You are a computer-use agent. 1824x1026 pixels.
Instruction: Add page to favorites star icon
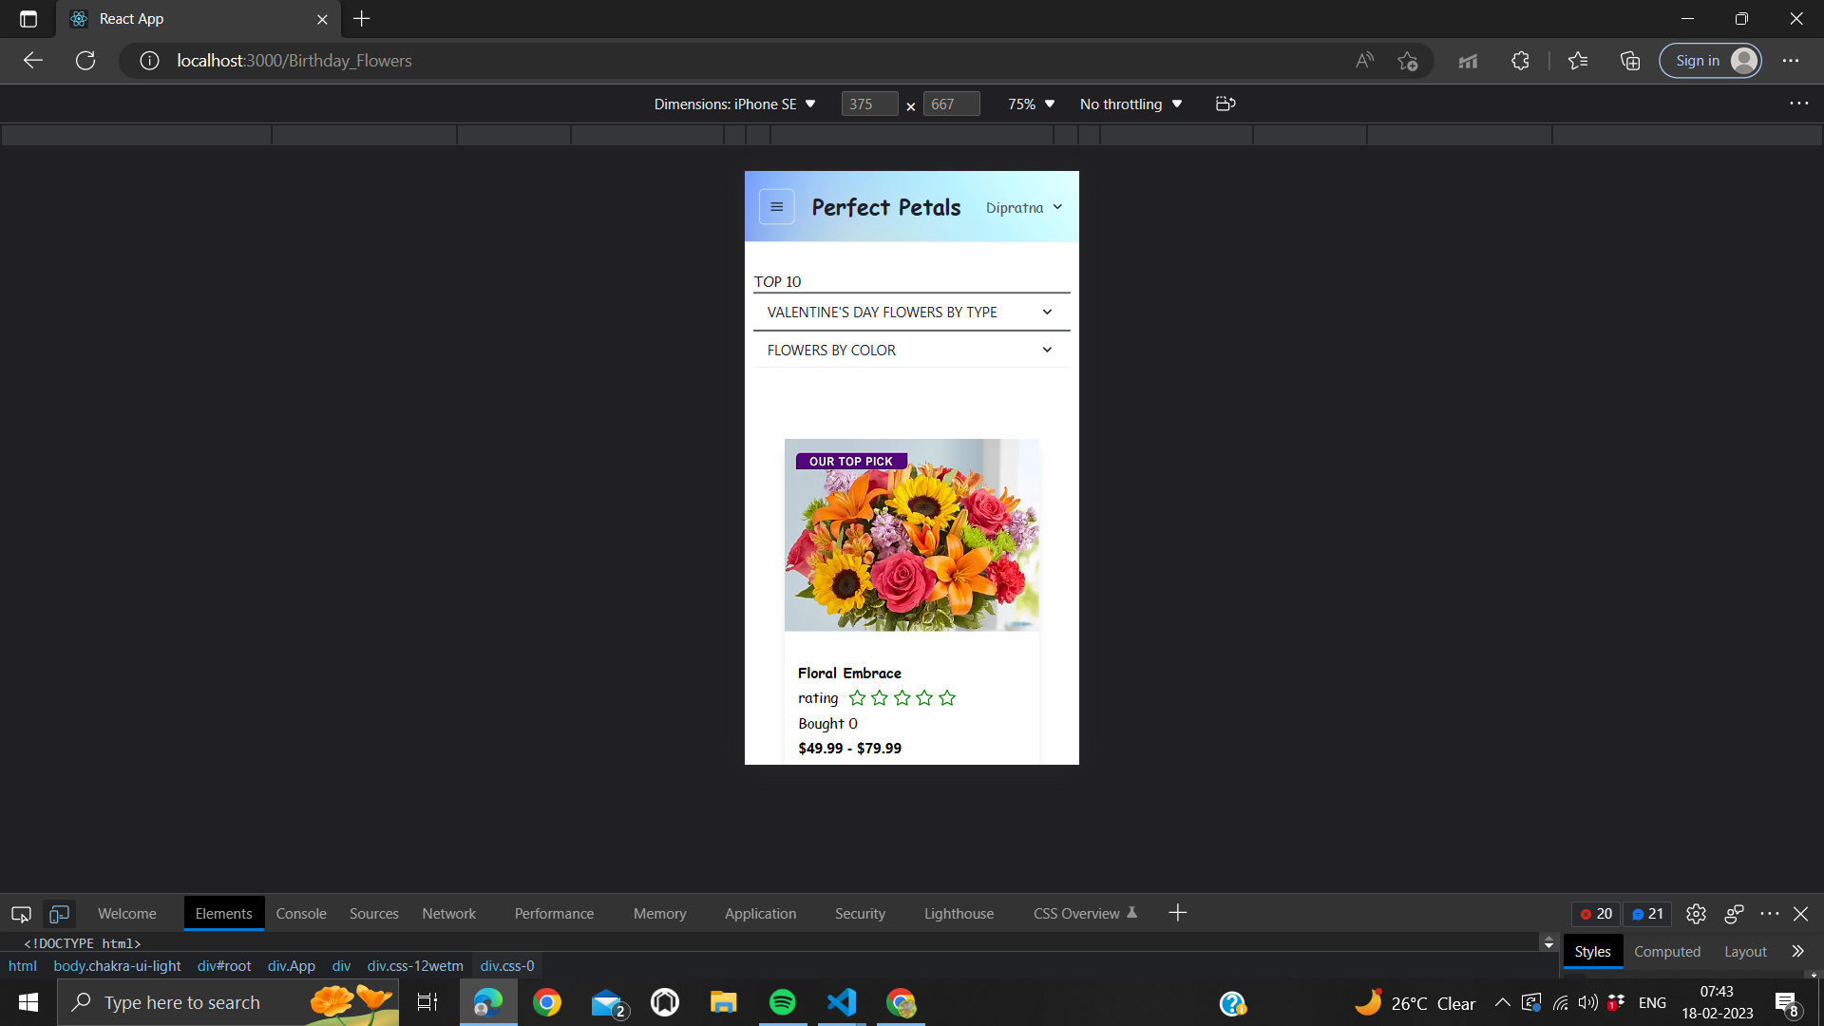tap(1407, 61)
